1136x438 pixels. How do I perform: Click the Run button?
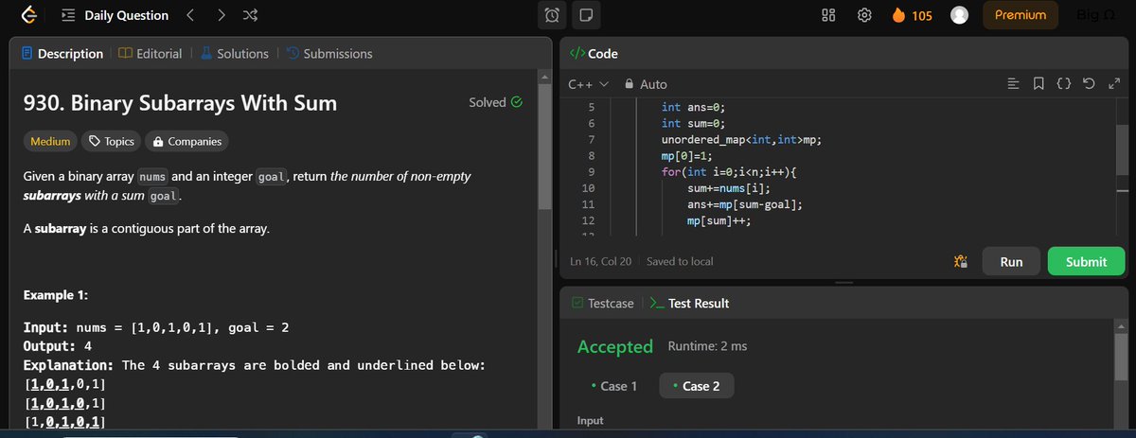(1011, 262)
